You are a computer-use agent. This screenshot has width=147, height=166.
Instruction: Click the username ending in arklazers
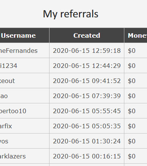(x=13, y=156)
